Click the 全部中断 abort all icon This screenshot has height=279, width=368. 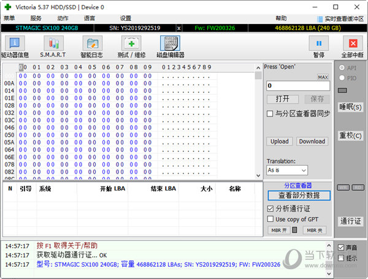pyautogui.click(x=352, y=44)
